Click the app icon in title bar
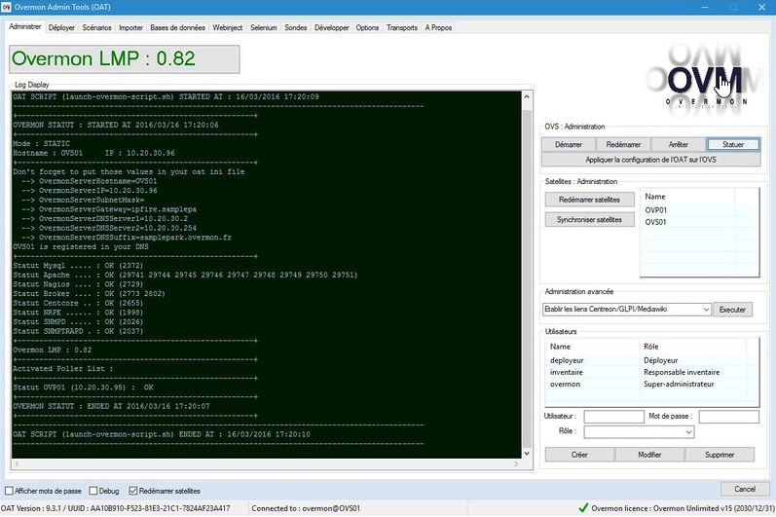 click(8, 8)
